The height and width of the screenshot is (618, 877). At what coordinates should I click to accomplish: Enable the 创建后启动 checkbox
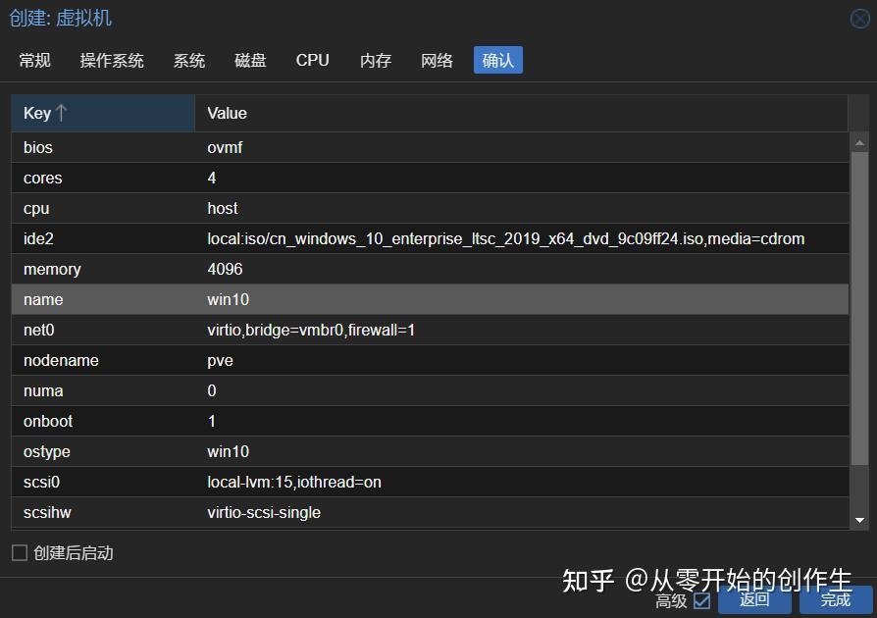(20, 553)
